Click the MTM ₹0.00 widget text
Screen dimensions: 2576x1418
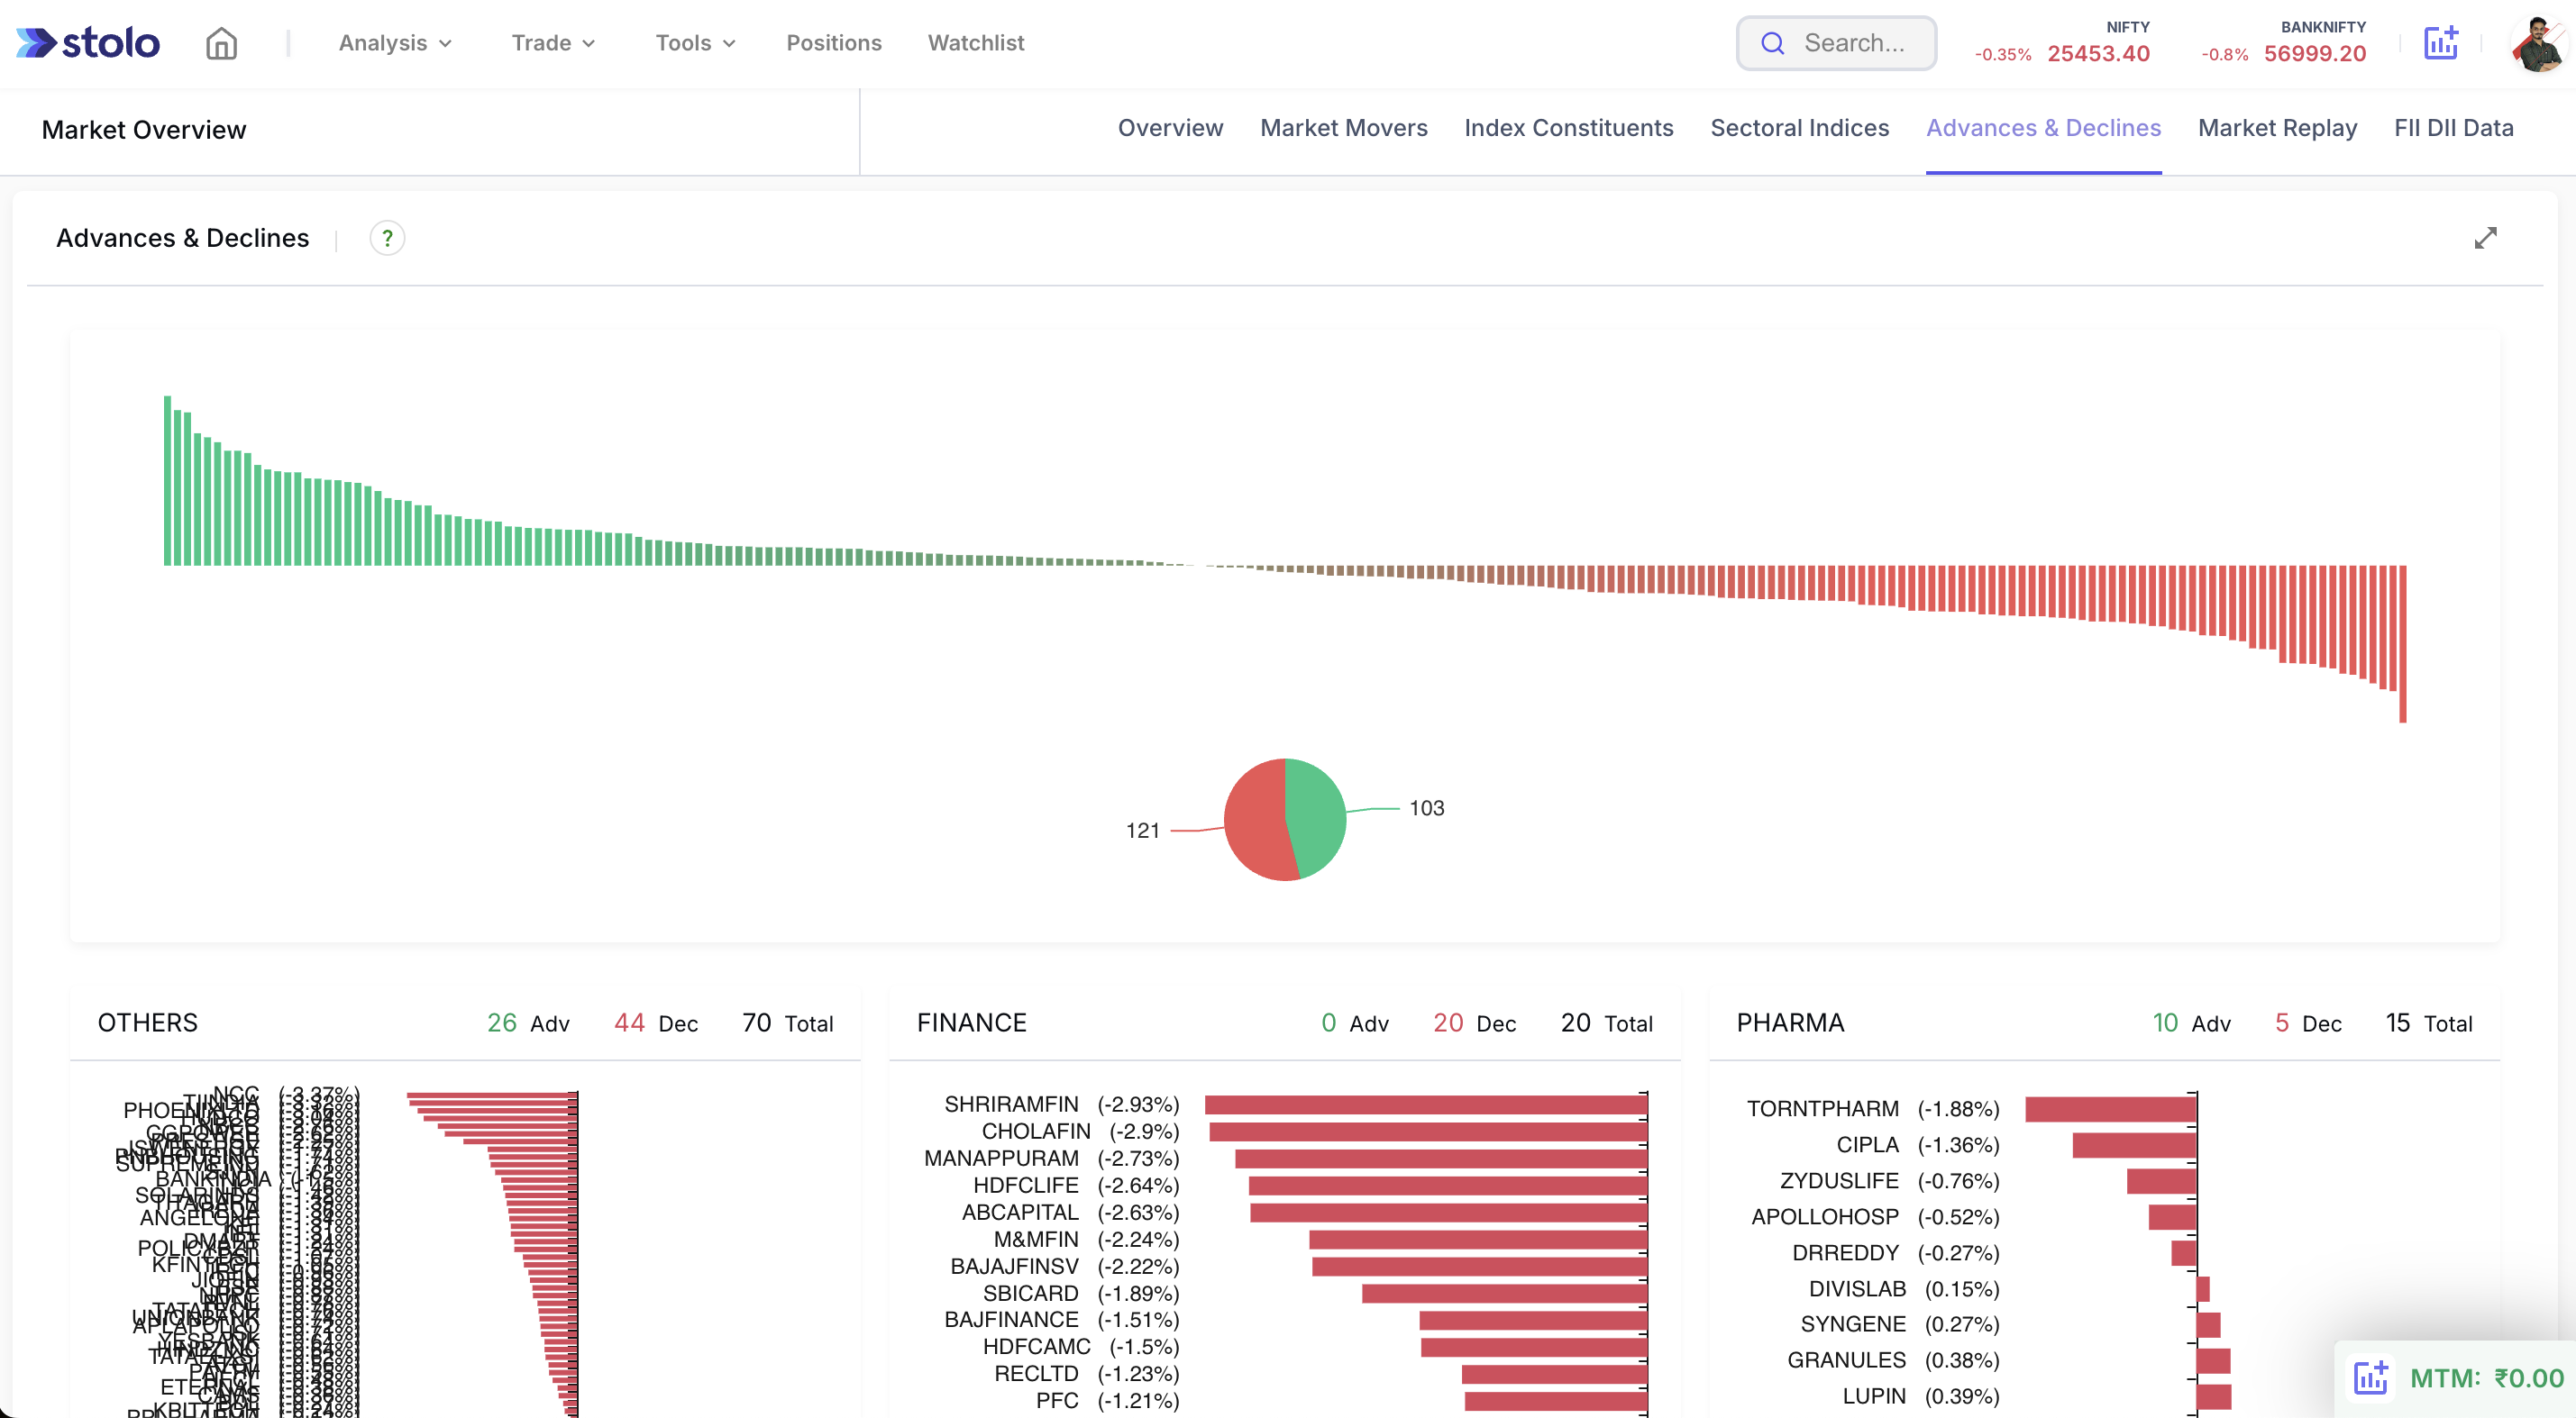[2486, 1378]
